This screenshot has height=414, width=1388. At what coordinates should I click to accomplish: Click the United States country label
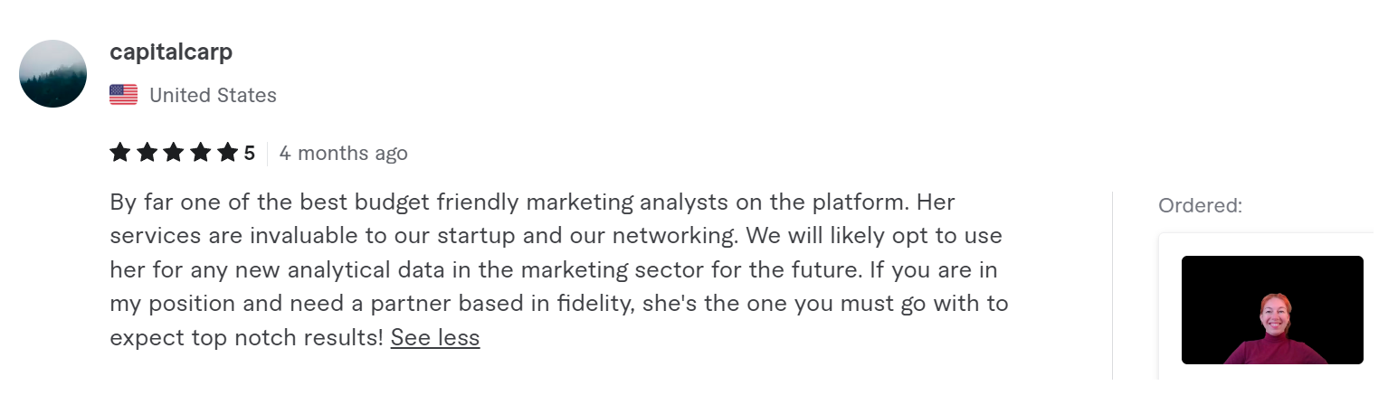pos(213,95)
